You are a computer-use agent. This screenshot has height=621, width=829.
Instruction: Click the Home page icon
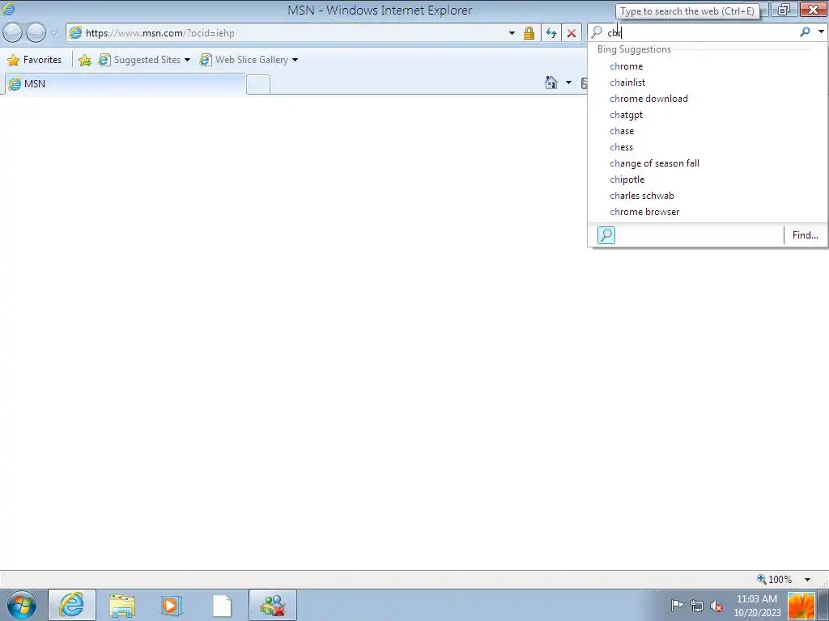[x=551, y=82]
